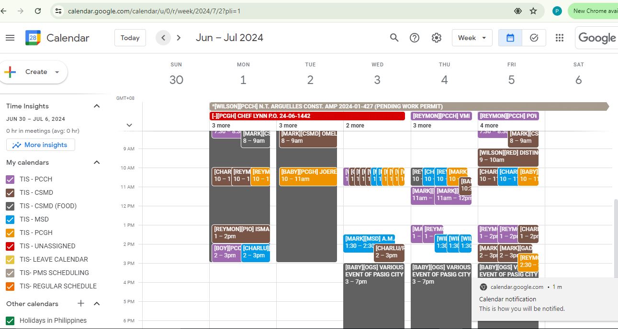Open MARK MSD A.M. 1:30 Wednesday event

(369, 244)
